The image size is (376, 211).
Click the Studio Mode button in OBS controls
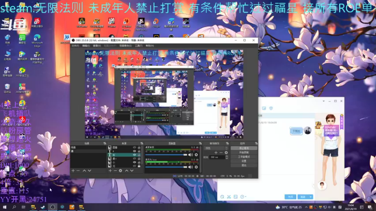[x=244, y=157]
